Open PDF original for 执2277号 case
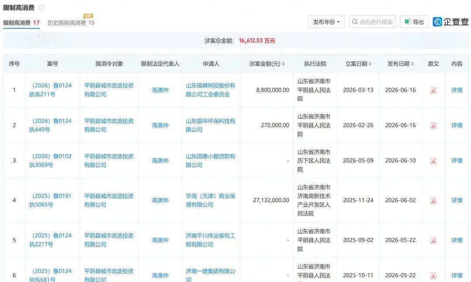 click(x=433, y=241)
